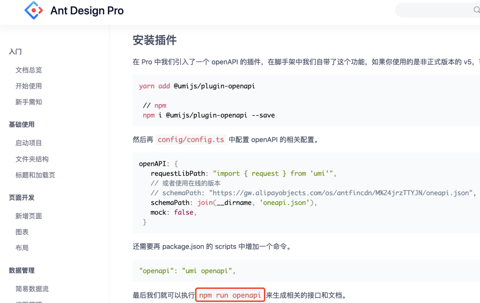Click the 或者使用在线的版本 comment line
This screenshot has height=303, width=480.
coord(185,183)
